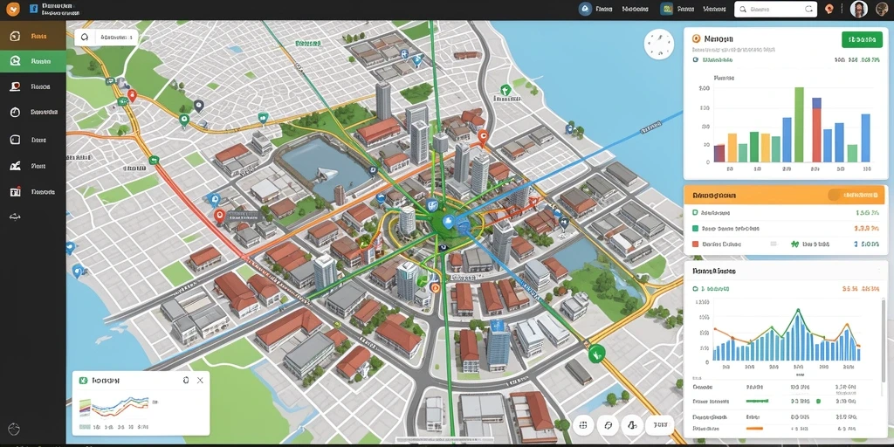
Task: Open the orange notification icon in top bar
Action: tap(829, 9)
